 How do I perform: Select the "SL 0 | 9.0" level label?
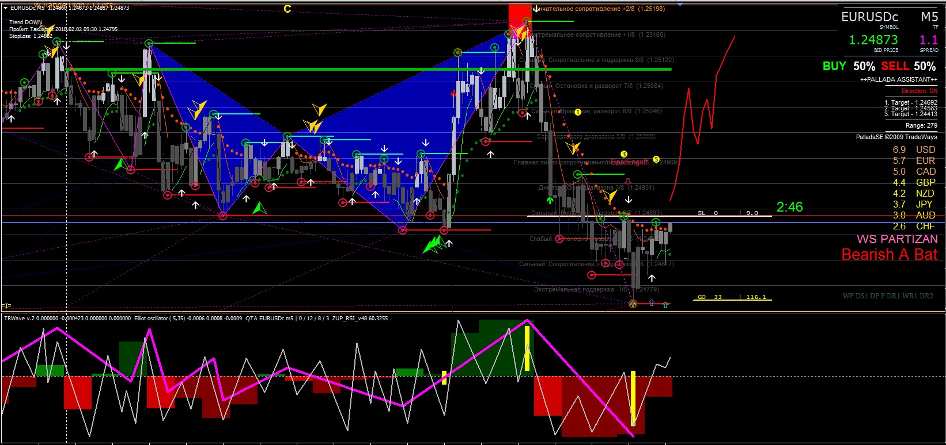728,213
